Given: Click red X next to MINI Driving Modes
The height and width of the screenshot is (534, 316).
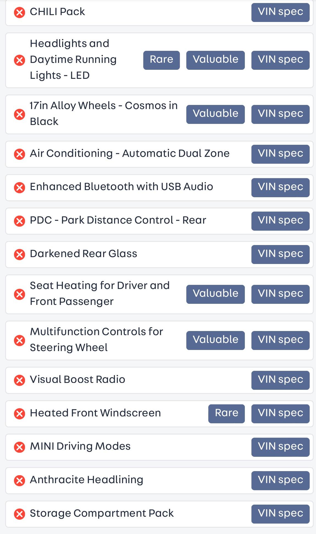Looking at the screenshot, I should coord(20,447).
